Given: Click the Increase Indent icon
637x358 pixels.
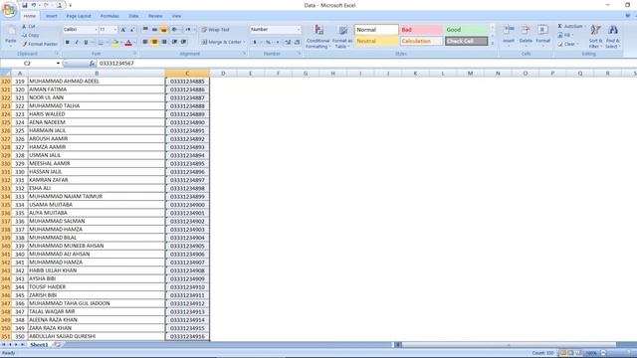Looking at the screenshot, I should [x=184, y=42].
